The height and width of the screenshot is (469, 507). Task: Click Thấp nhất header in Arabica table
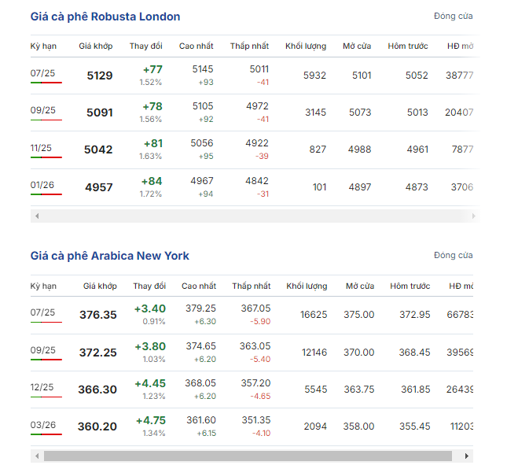[x=252, y=286]
